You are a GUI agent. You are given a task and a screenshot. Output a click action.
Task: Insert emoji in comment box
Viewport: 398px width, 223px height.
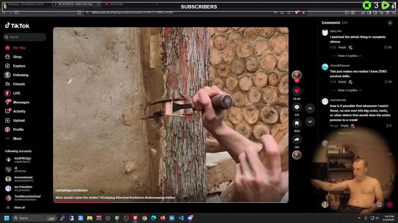click(379, 205)
